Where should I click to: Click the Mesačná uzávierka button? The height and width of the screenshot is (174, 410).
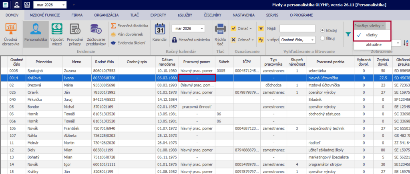[x=191, y=40]
